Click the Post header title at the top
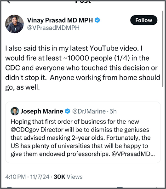Image resolution: width=166 pixels, height=189 pixels. coord(83,1)
